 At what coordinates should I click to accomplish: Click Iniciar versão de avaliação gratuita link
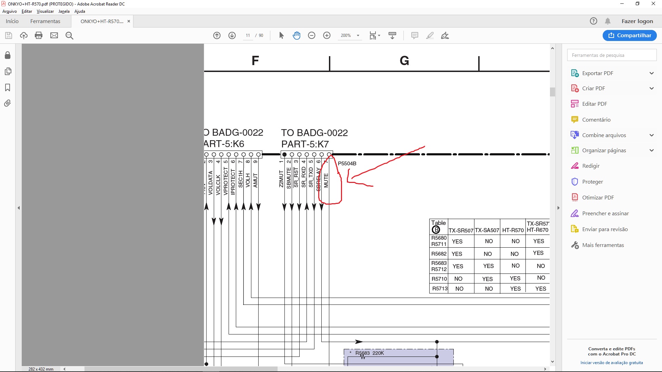[611, 363]
